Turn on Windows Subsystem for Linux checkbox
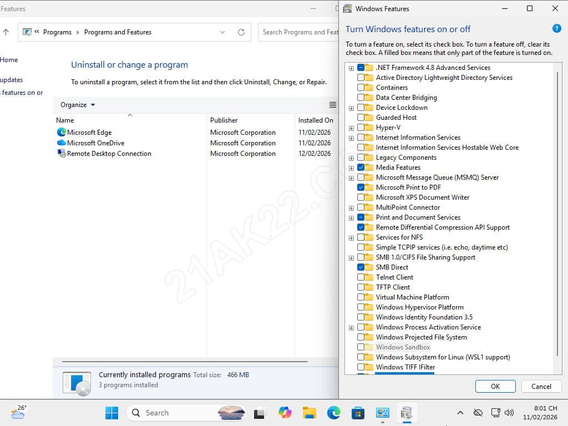 pyautogui.click(x=361, y=357)
